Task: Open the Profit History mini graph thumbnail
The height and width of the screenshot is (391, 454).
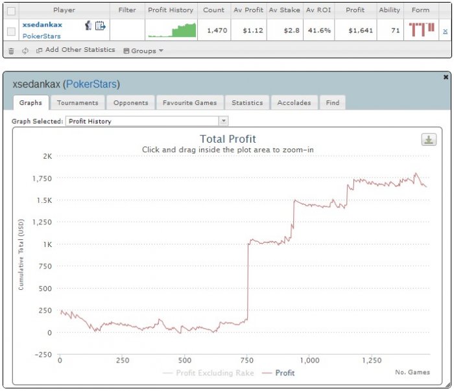Action: click(x=171, y=30)
